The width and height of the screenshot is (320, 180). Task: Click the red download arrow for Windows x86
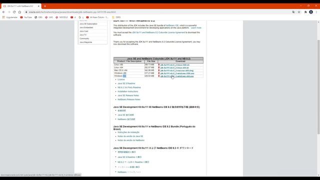point(159,73)
